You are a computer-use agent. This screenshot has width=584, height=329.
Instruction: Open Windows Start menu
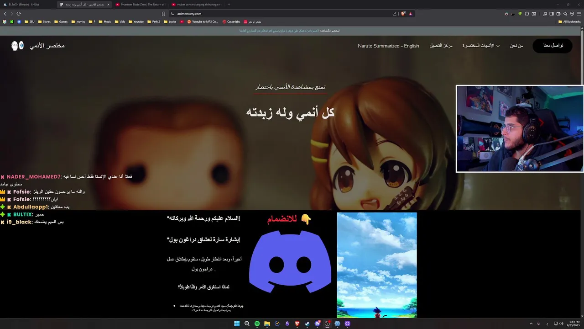coord(237,324)
